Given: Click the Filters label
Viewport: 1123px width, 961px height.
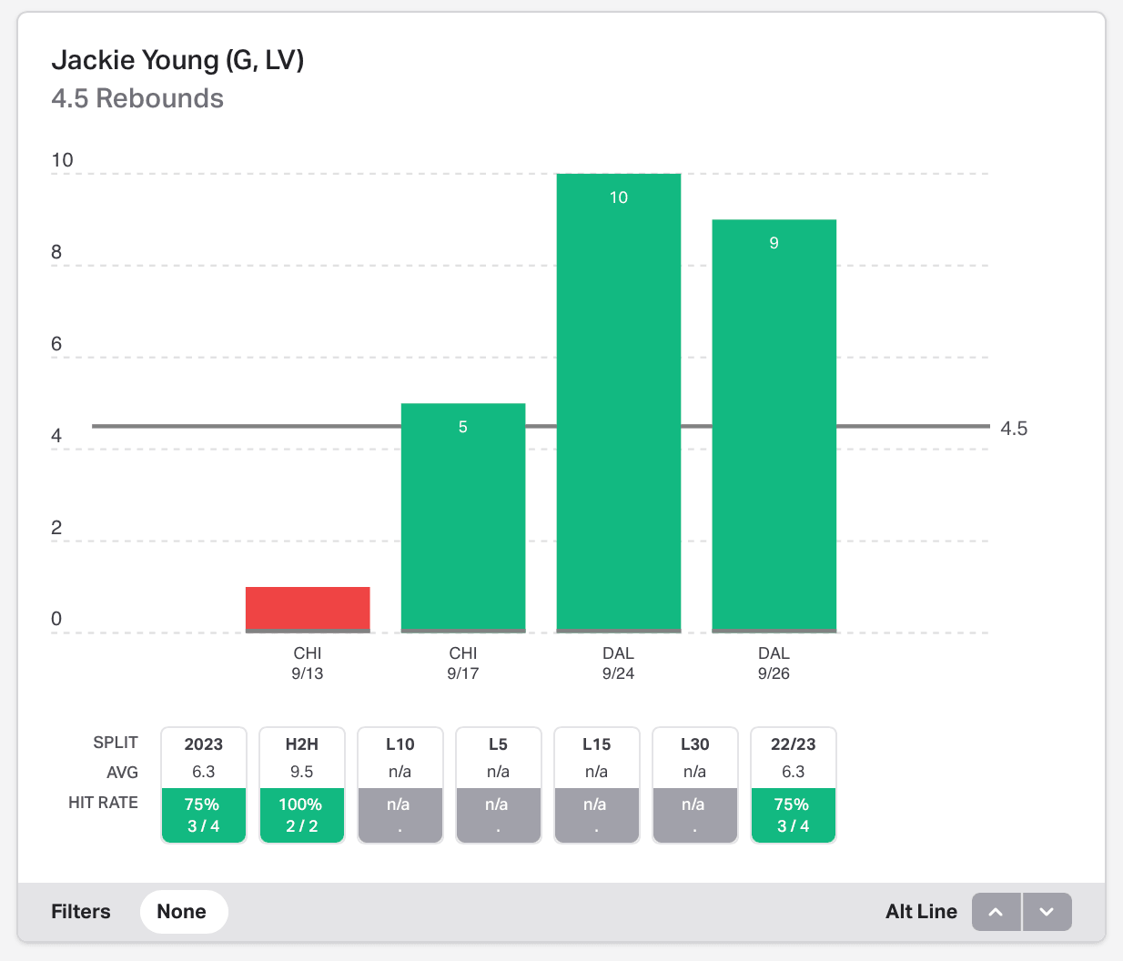Looking at the screenshot, I should pos(81,912).
